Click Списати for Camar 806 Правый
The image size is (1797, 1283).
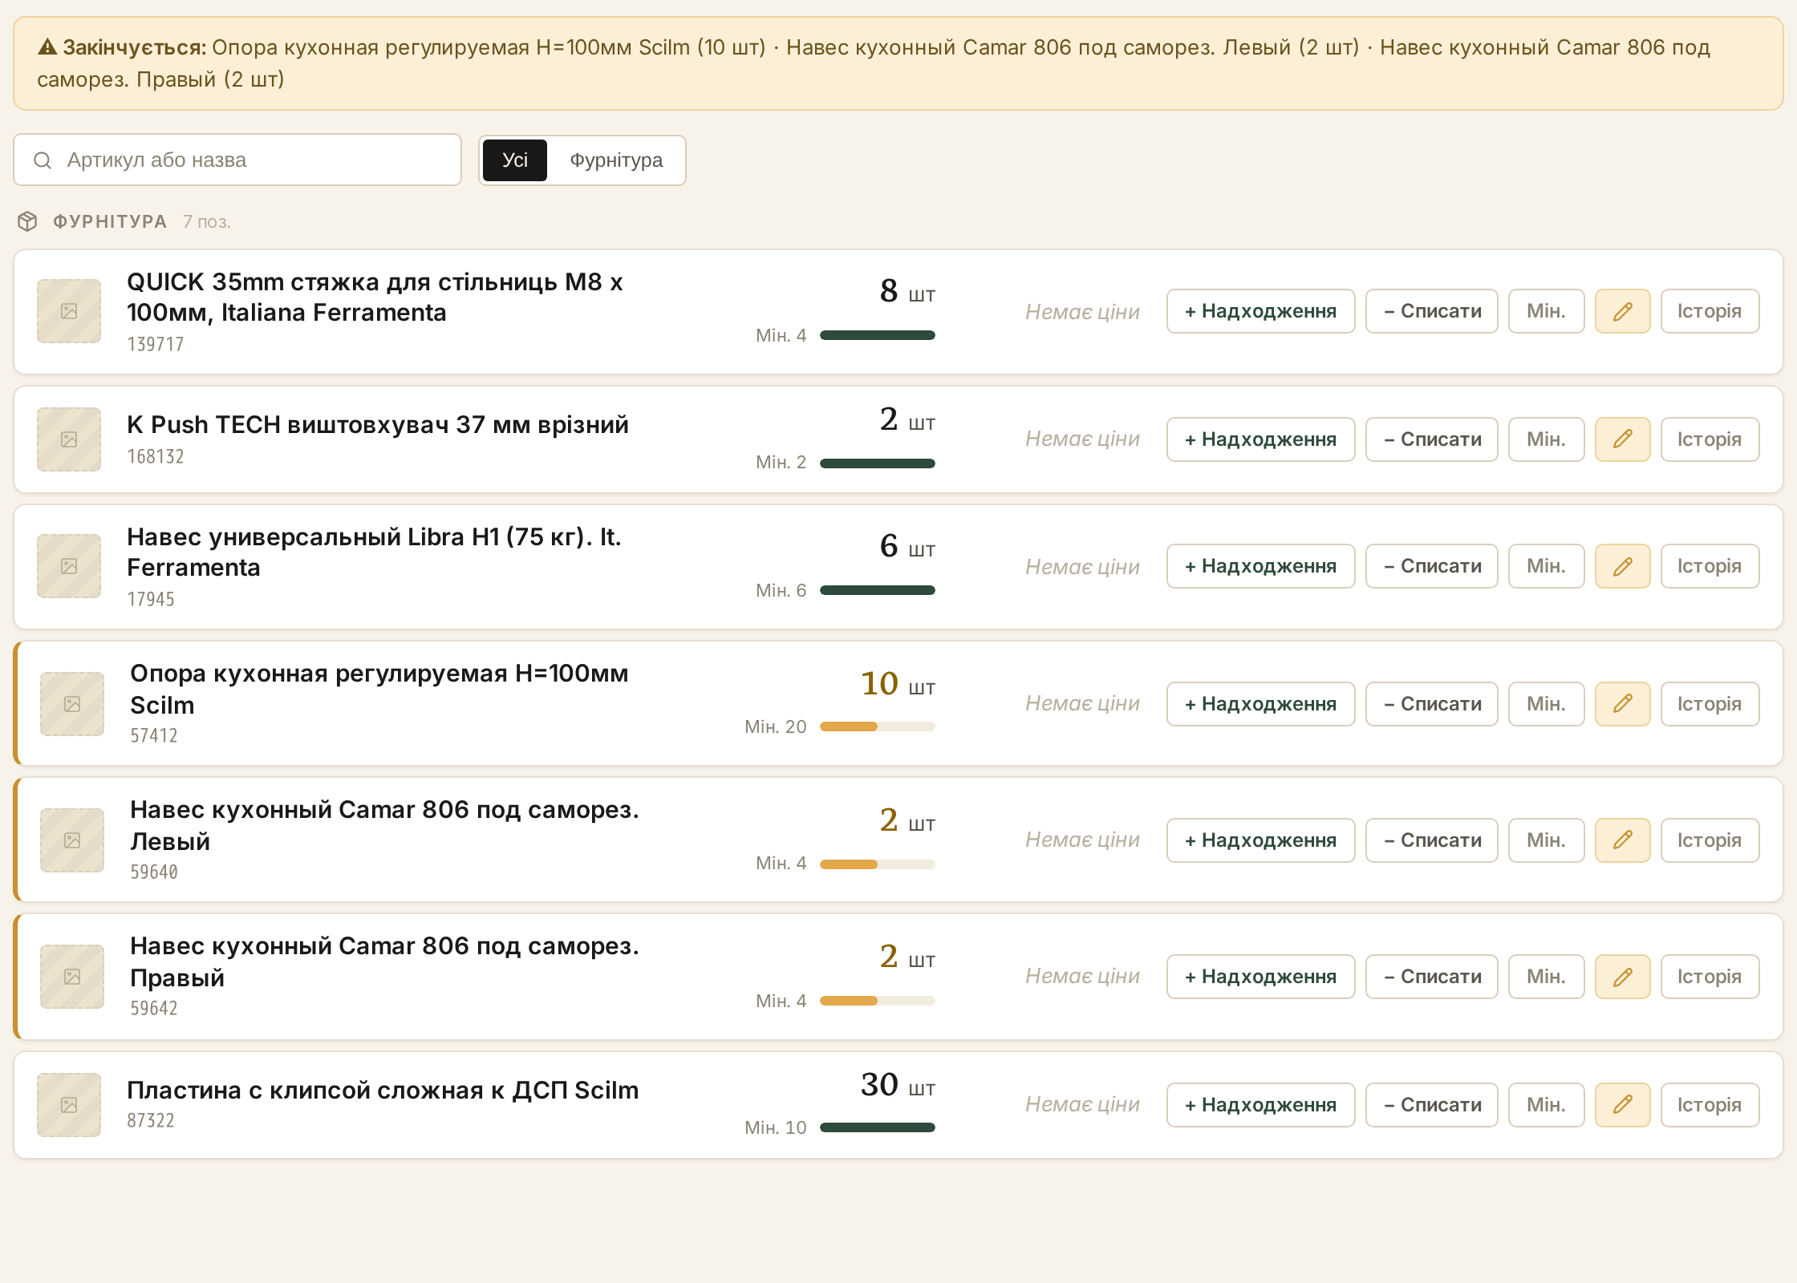(x=1432, y=977)
